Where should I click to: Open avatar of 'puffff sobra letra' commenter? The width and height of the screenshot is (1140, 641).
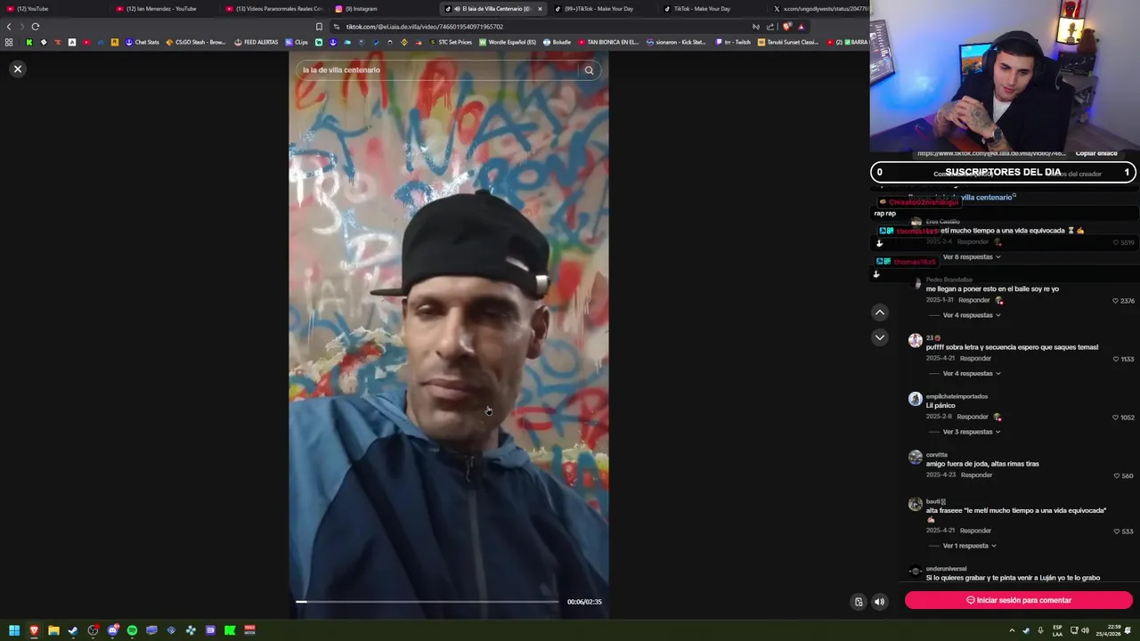coord(915,340)
